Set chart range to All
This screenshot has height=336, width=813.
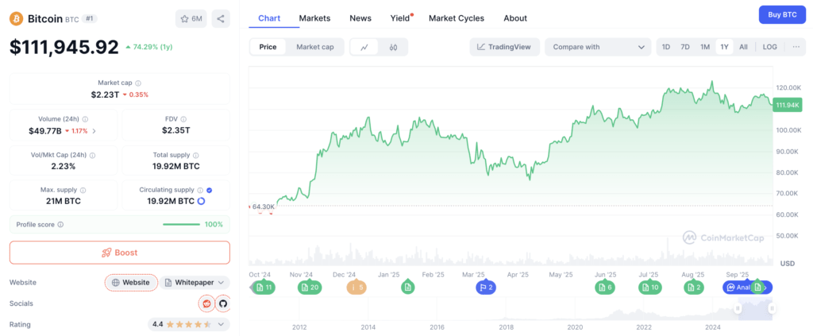743,47
